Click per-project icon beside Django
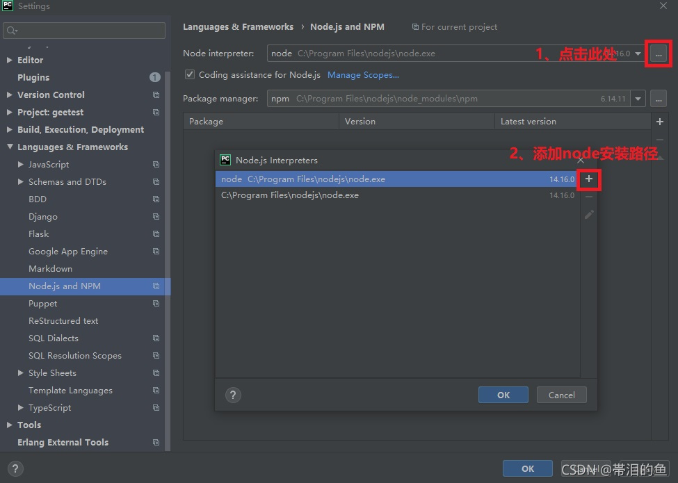This screenshot has height=483, width=678. [x=156, y=216]
